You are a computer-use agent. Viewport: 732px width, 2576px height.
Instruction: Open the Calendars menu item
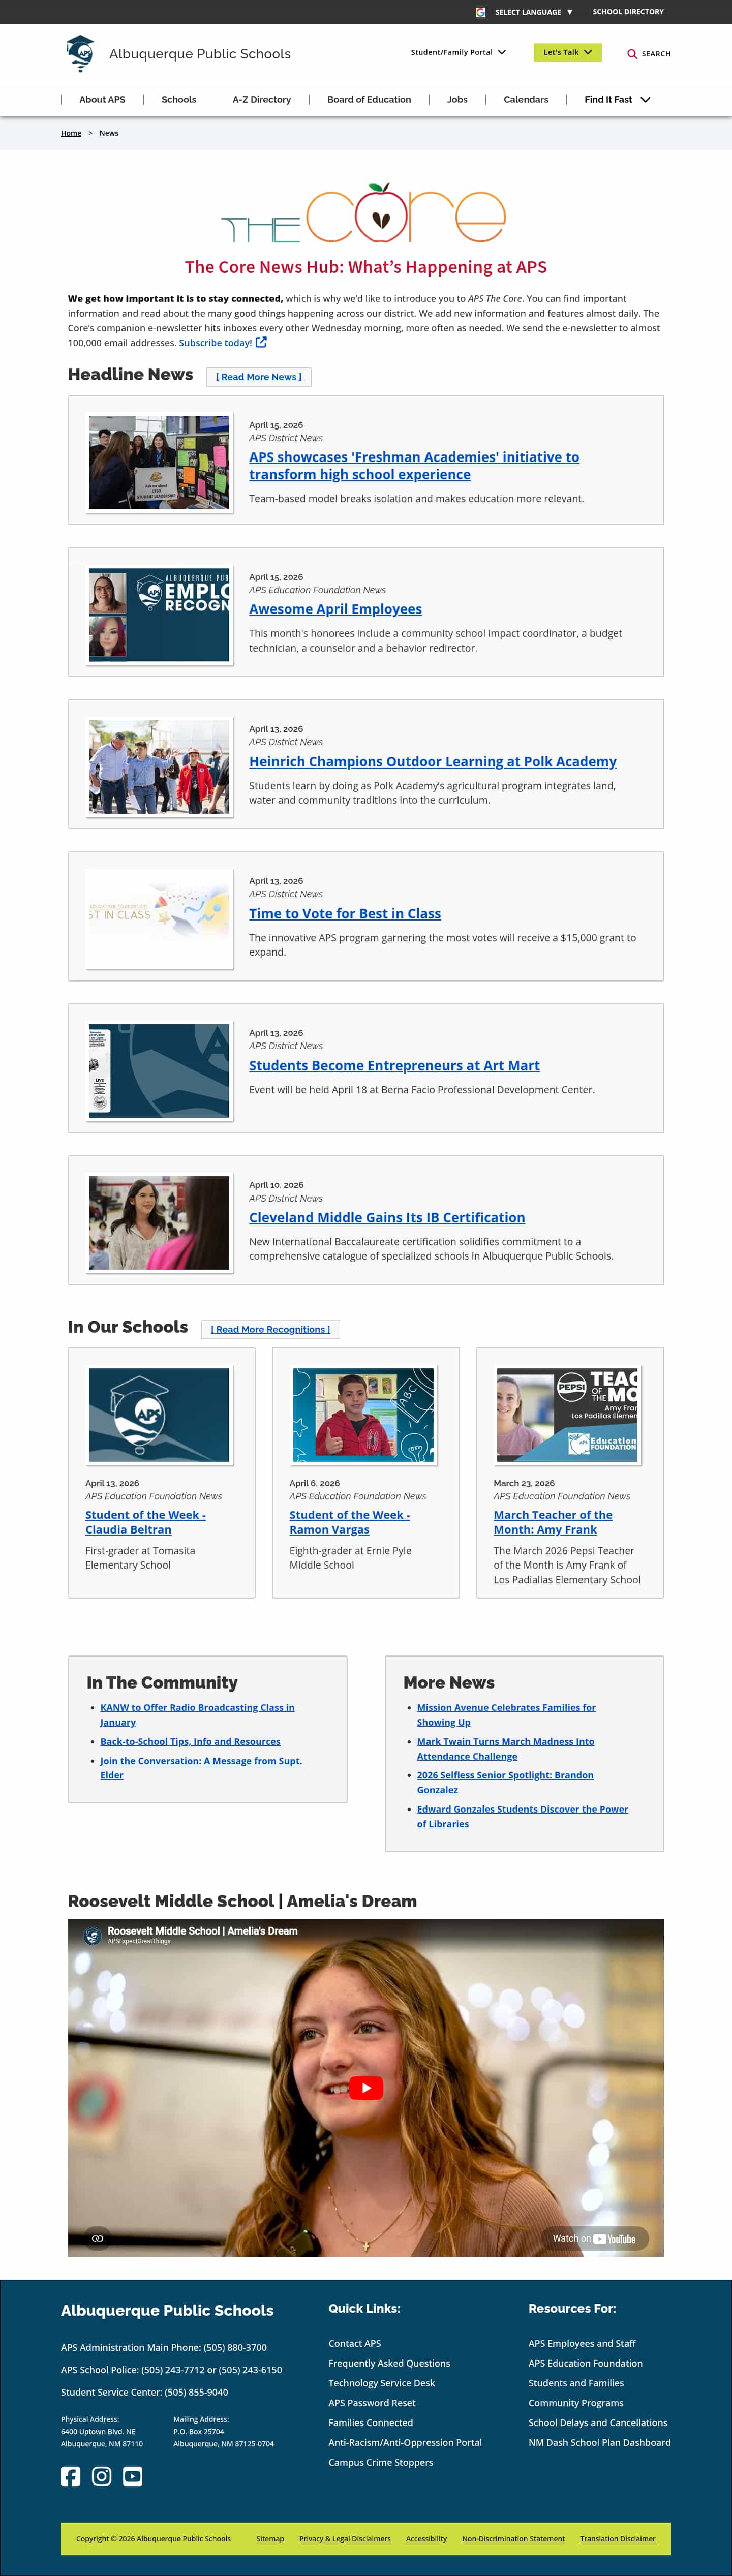pyautogui.click(x=526, y=100)
